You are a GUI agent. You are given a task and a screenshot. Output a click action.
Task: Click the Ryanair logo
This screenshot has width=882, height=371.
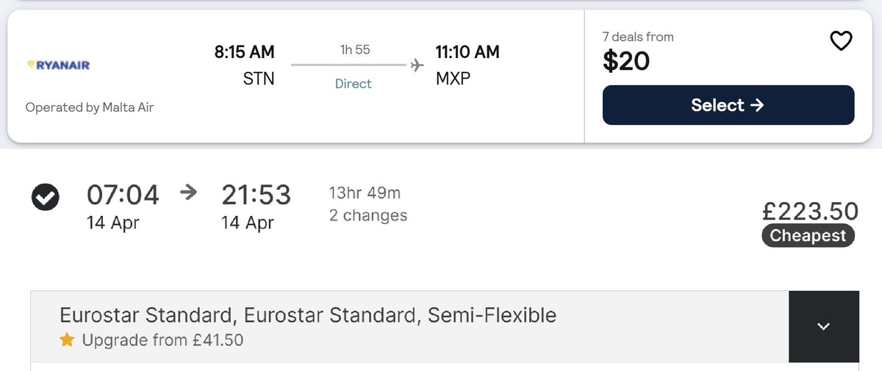point(57,65)
